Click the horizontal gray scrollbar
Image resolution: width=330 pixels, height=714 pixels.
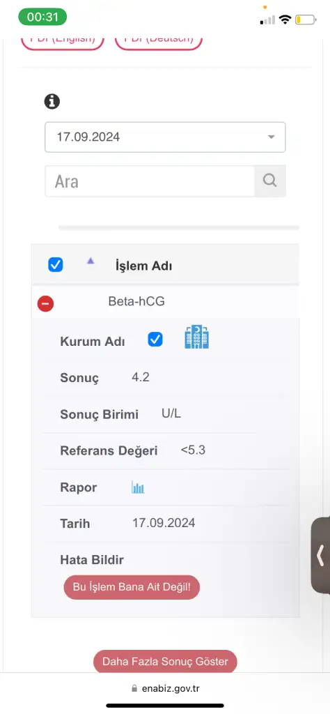pyautogui.click(x=179, y=227)
